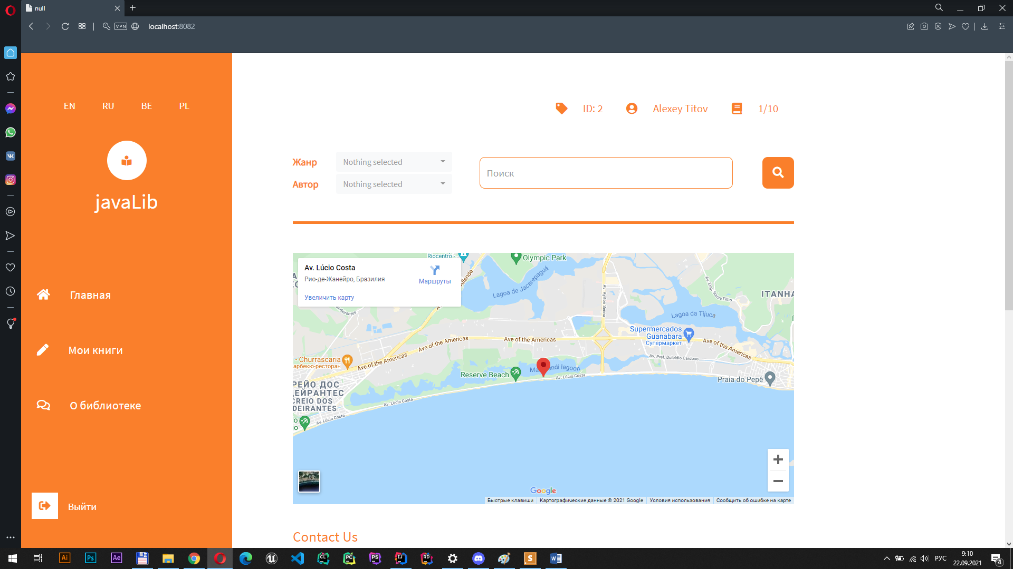1013x569 pixels.
Task: Open the О библиотеке menu item
Action: point(106,406)
